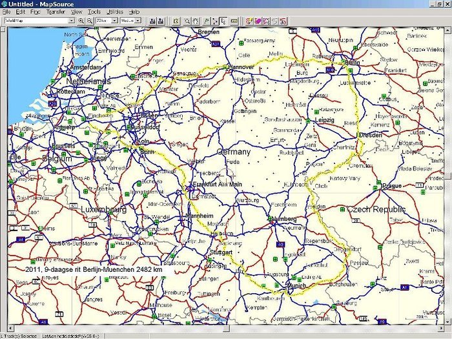The image size is (452, 339).
Task: Open the View menu
Action: tap(76, 12)
